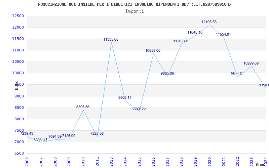Select the 2006 year axis label
The height and width of the screenshot is (168, 269).
pyautogui.click(x=27, y=162)
